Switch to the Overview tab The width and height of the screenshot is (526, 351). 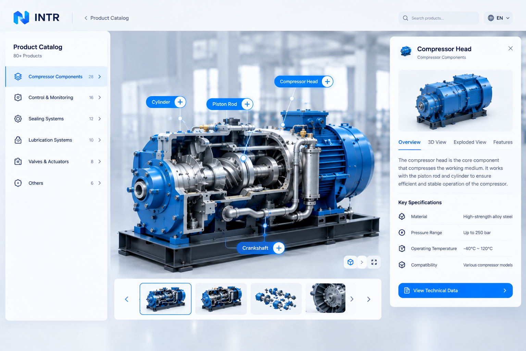[x=409, y=142]
